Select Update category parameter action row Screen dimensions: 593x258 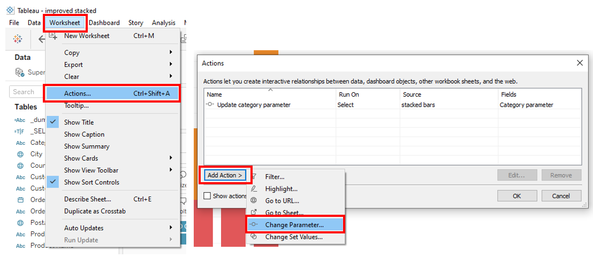(x=392, y=105)
